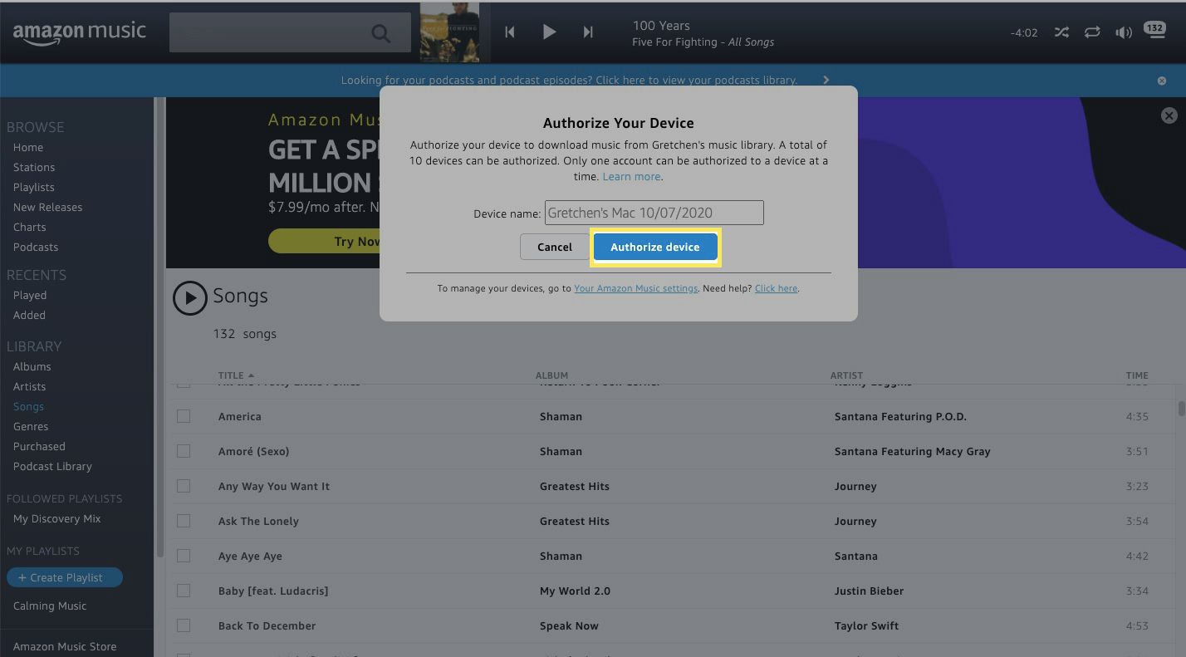Dismiss the podcasts notification banner
1186x657 pixels.
(1162, 81)
